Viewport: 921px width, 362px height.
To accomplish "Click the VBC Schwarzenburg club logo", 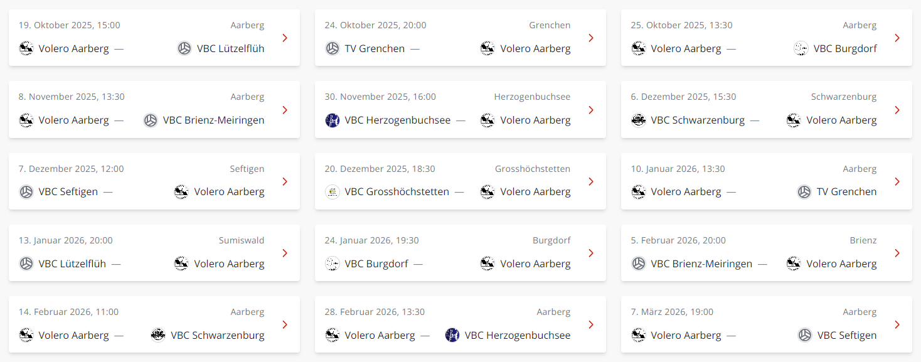I will tap(639, 120).
